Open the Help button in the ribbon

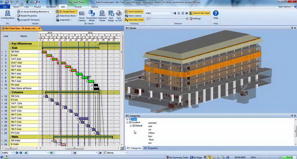pyautogui.click(x=216, y=15)
